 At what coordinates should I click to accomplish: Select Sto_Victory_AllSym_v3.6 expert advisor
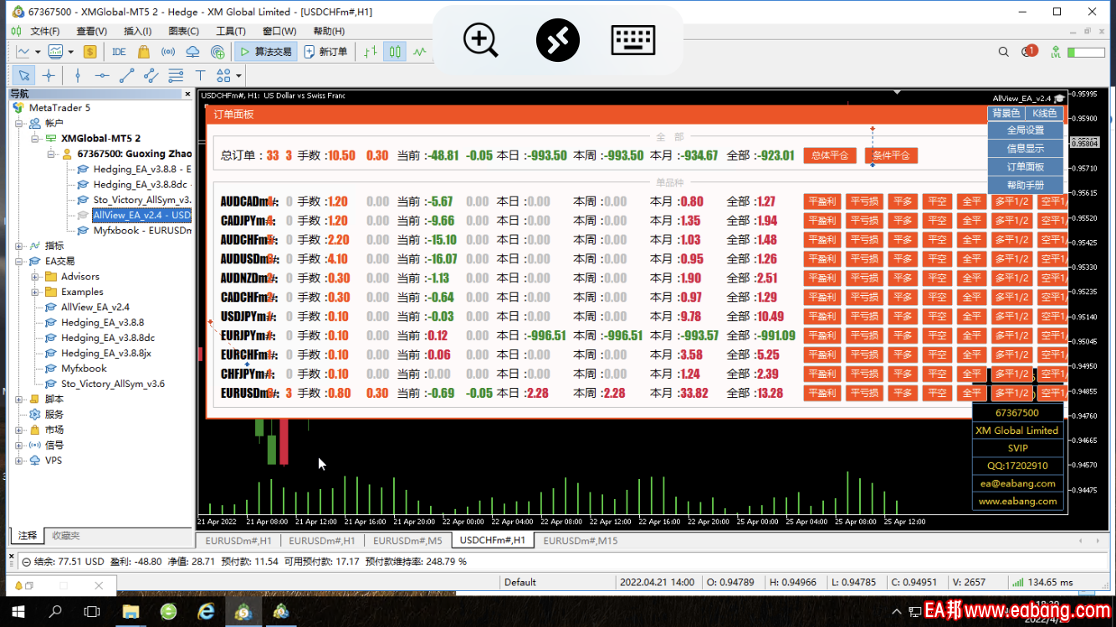(x=112, y=384)
